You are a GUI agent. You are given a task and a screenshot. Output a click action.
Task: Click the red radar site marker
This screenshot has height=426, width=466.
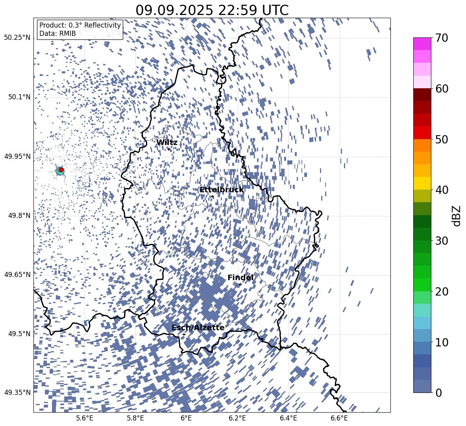pos(61,170)
